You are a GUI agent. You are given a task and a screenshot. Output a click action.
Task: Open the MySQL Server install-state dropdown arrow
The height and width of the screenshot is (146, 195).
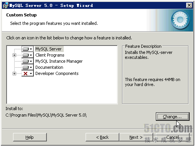[31, 49]
